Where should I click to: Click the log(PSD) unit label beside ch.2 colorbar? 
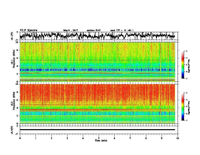coord(189,108)
